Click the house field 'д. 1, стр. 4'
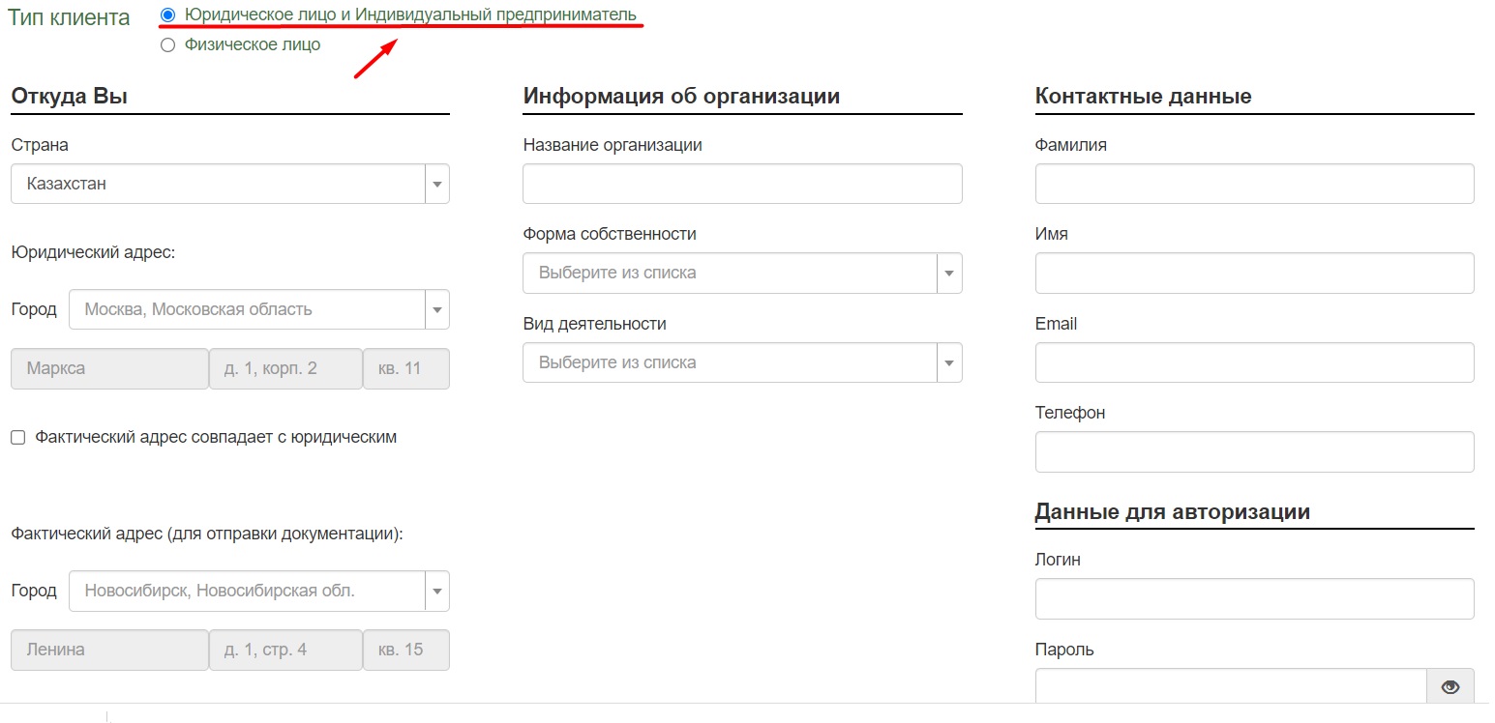 pyautogui.click(x=285, y=651)
